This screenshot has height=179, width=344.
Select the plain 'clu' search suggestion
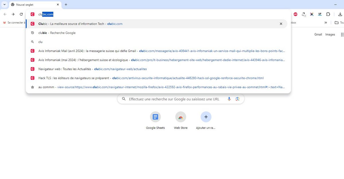[x=157, y=42]
